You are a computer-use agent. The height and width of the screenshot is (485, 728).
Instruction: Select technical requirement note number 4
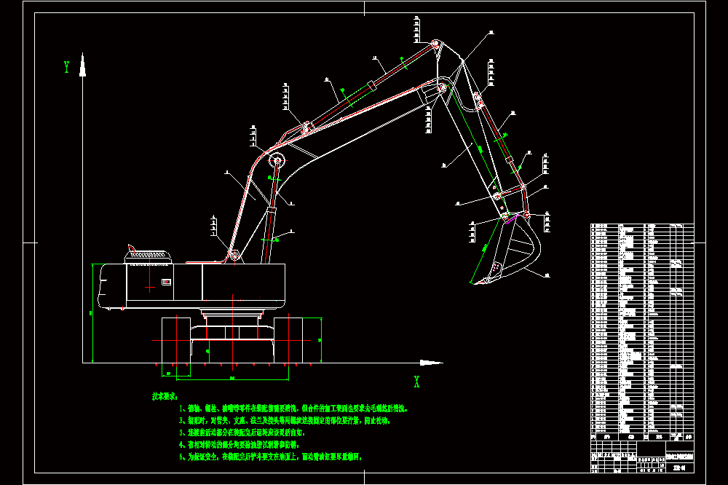tap(239, 444)
